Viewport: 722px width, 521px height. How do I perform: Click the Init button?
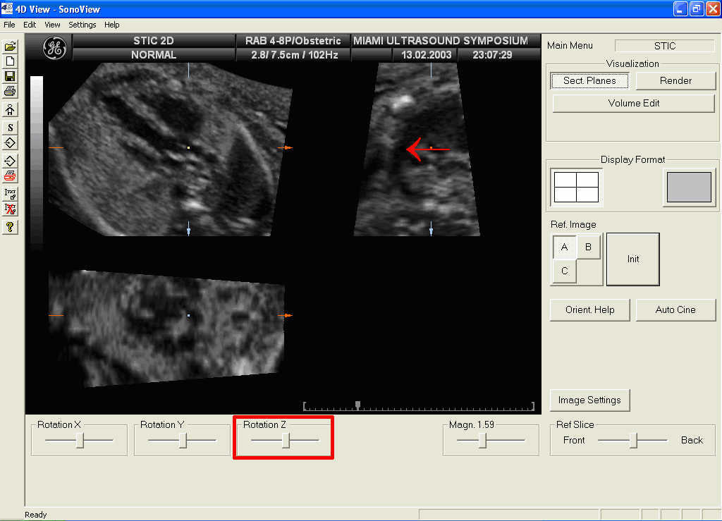632,259
